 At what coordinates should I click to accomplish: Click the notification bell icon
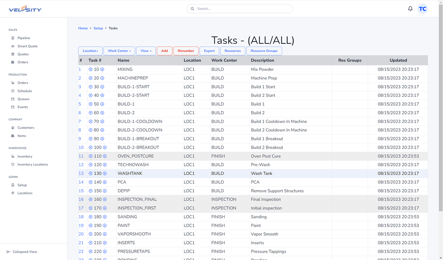(410, 9)
